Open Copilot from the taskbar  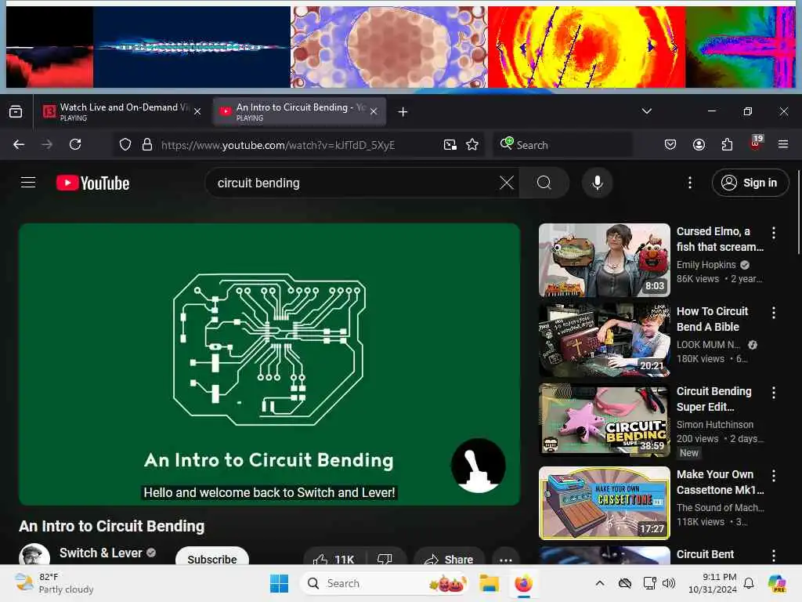777,583
